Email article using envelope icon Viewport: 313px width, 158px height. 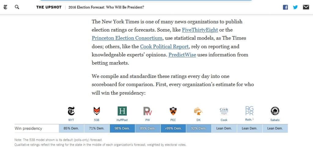(306, 7)
